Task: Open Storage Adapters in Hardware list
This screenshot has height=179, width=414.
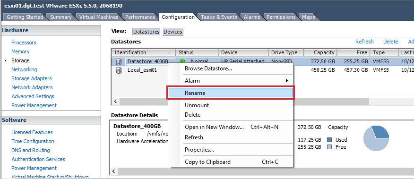Action: (32, 78)
